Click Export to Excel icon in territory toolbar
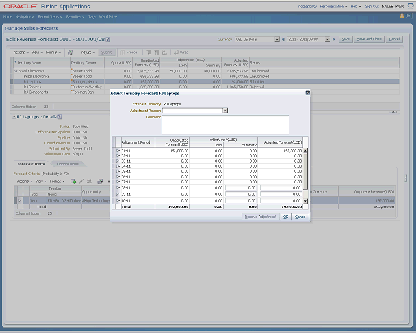 click(70, 53)
